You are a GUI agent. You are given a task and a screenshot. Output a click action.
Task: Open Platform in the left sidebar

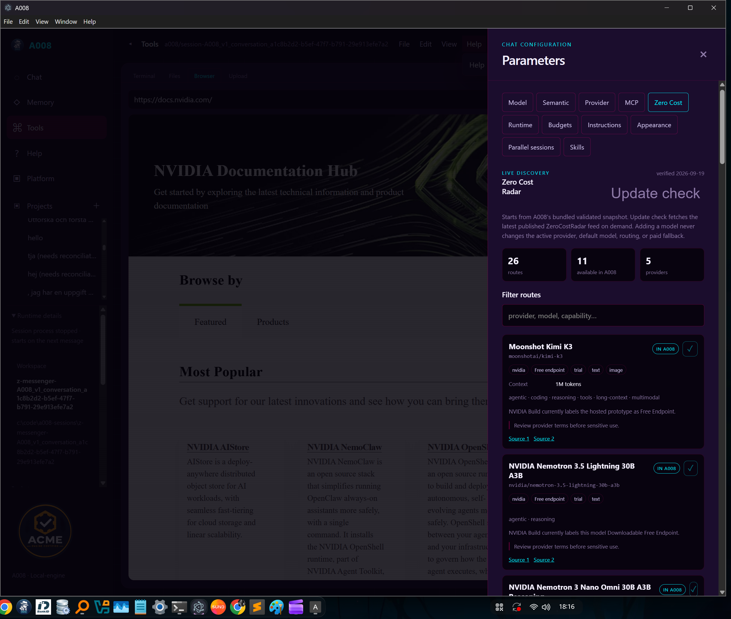click(40, 179)
